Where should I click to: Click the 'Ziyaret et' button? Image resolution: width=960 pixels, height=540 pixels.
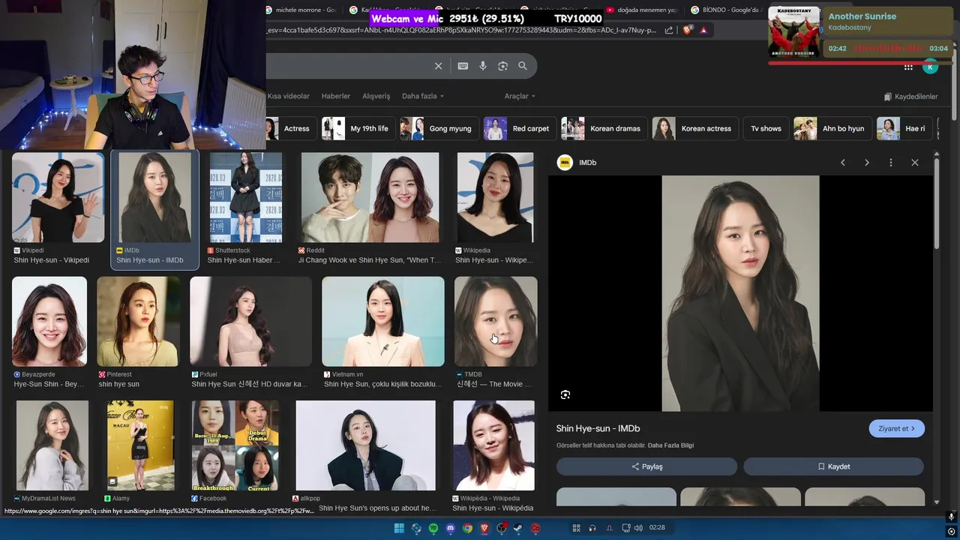pyautogui.click(x=897, y=428)
